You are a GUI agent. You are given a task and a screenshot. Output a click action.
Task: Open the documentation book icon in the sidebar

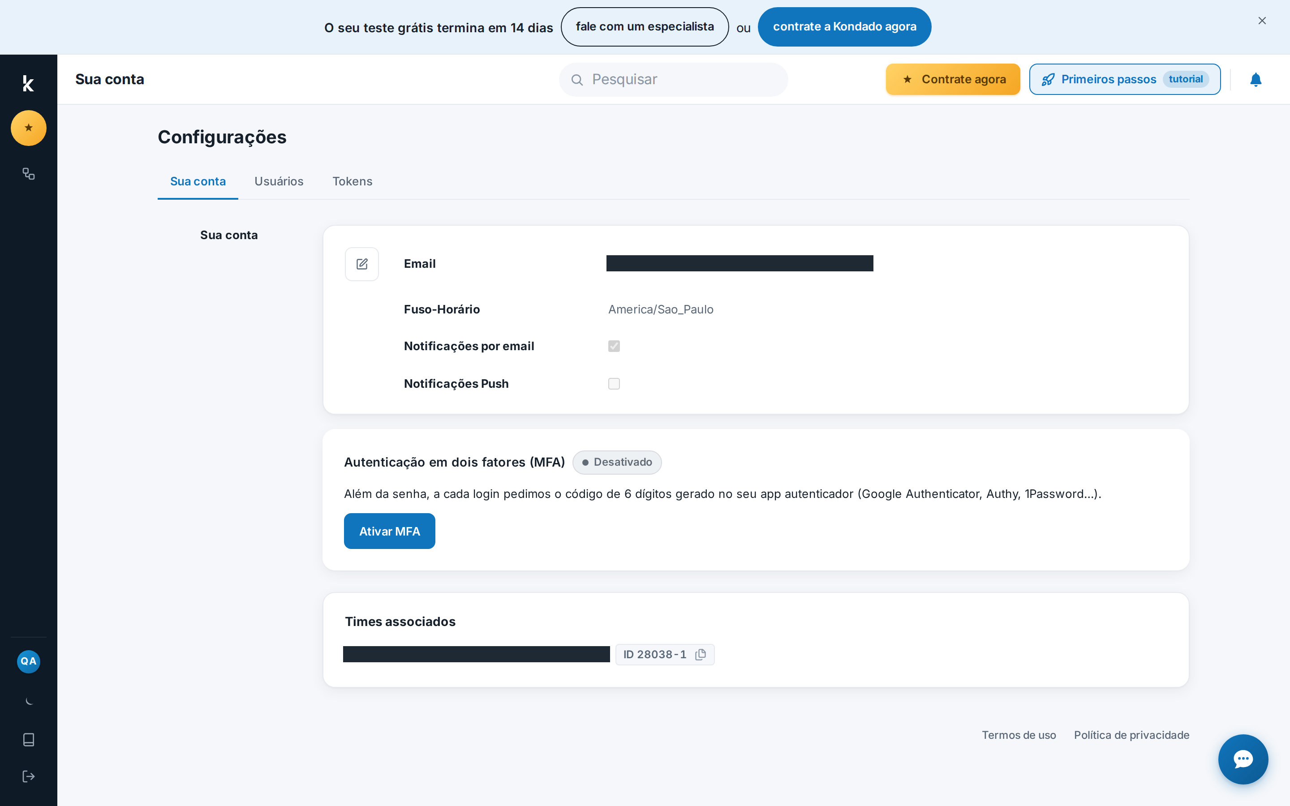click(29, 739)
